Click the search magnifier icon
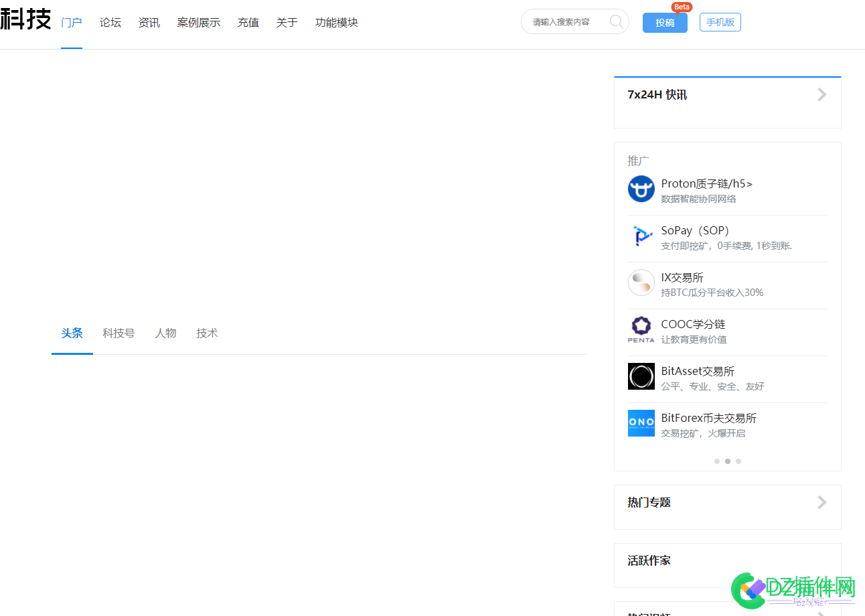This screenshot has width=865, height=616. (x=616, y=21)
